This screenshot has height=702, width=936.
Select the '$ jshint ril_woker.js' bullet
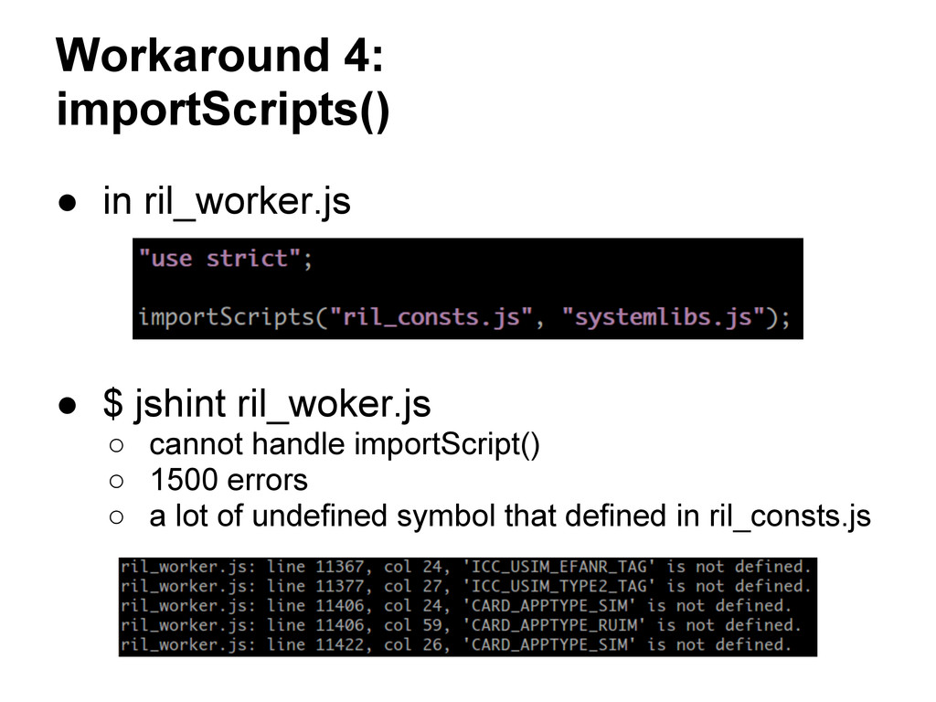(266, 404)
